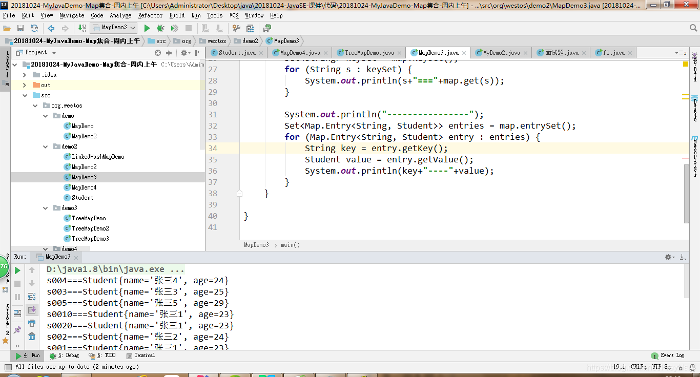Collapse the demo package node
Viewport: 700px width, 377px height.
coord(45,116)
